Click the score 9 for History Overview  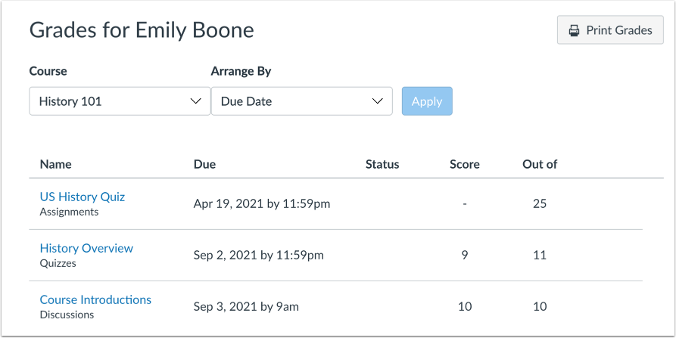point(464,256)
